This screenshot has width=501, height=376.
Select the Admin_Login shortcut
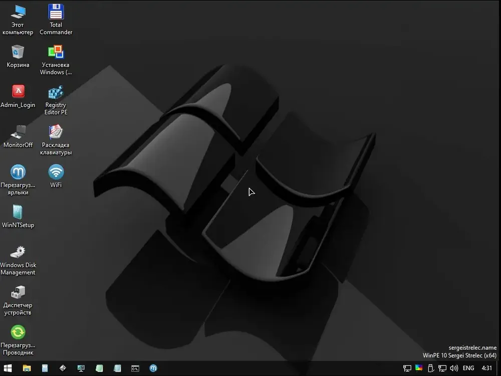18,96
